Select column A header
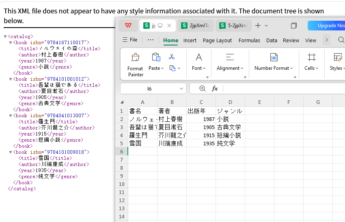The image size is (345, 222). [142, 102]
